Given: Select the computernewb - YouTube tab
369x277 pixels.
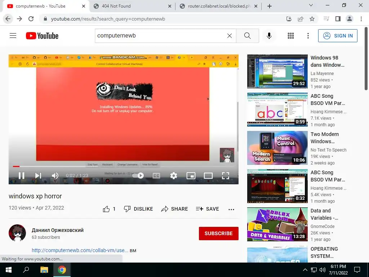Looking at the screenshot, I should point(46,6).
